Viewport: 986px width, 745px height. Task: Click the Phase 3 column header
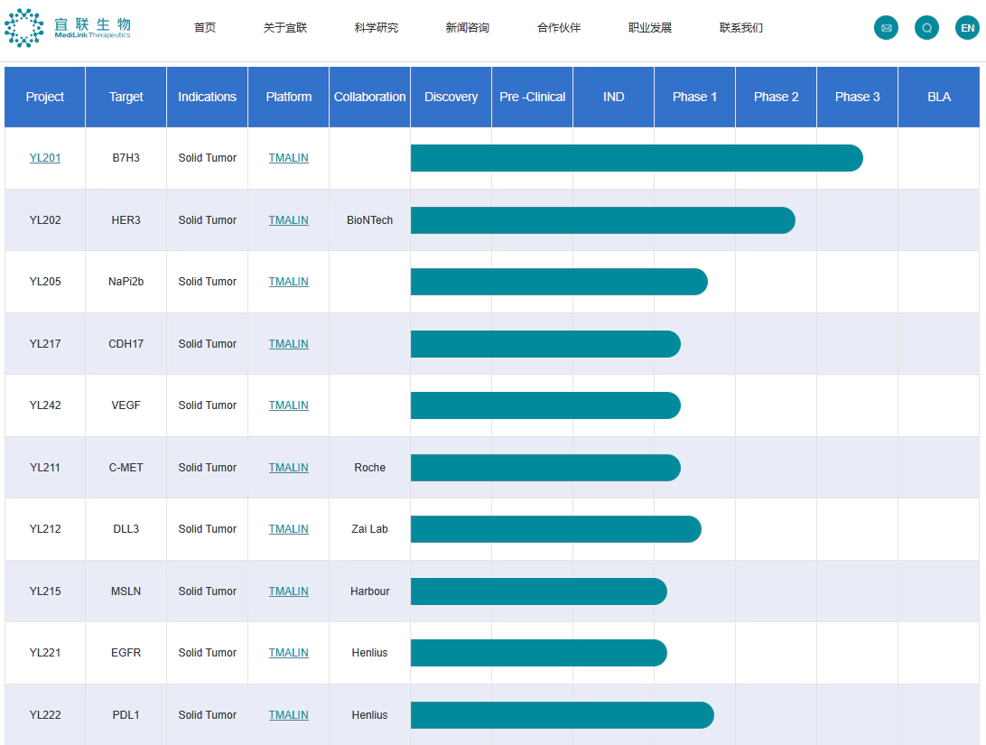[x=857, y=97]
